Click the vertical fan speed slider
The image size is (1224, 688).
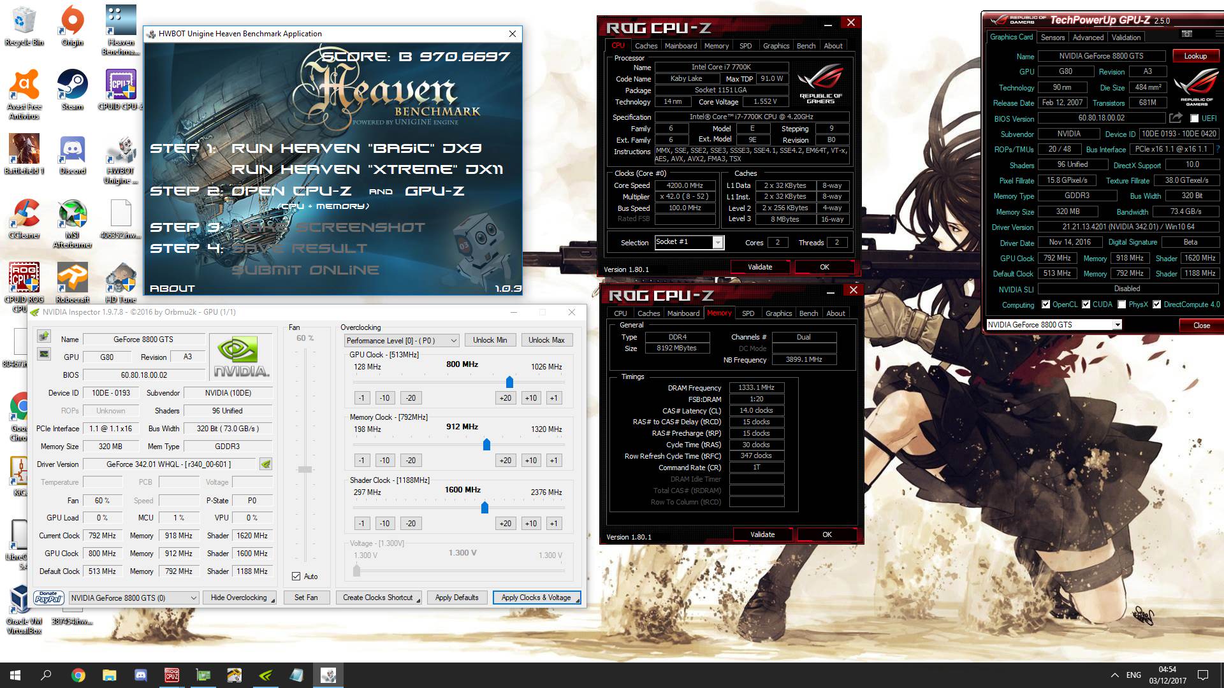[305, 469]
